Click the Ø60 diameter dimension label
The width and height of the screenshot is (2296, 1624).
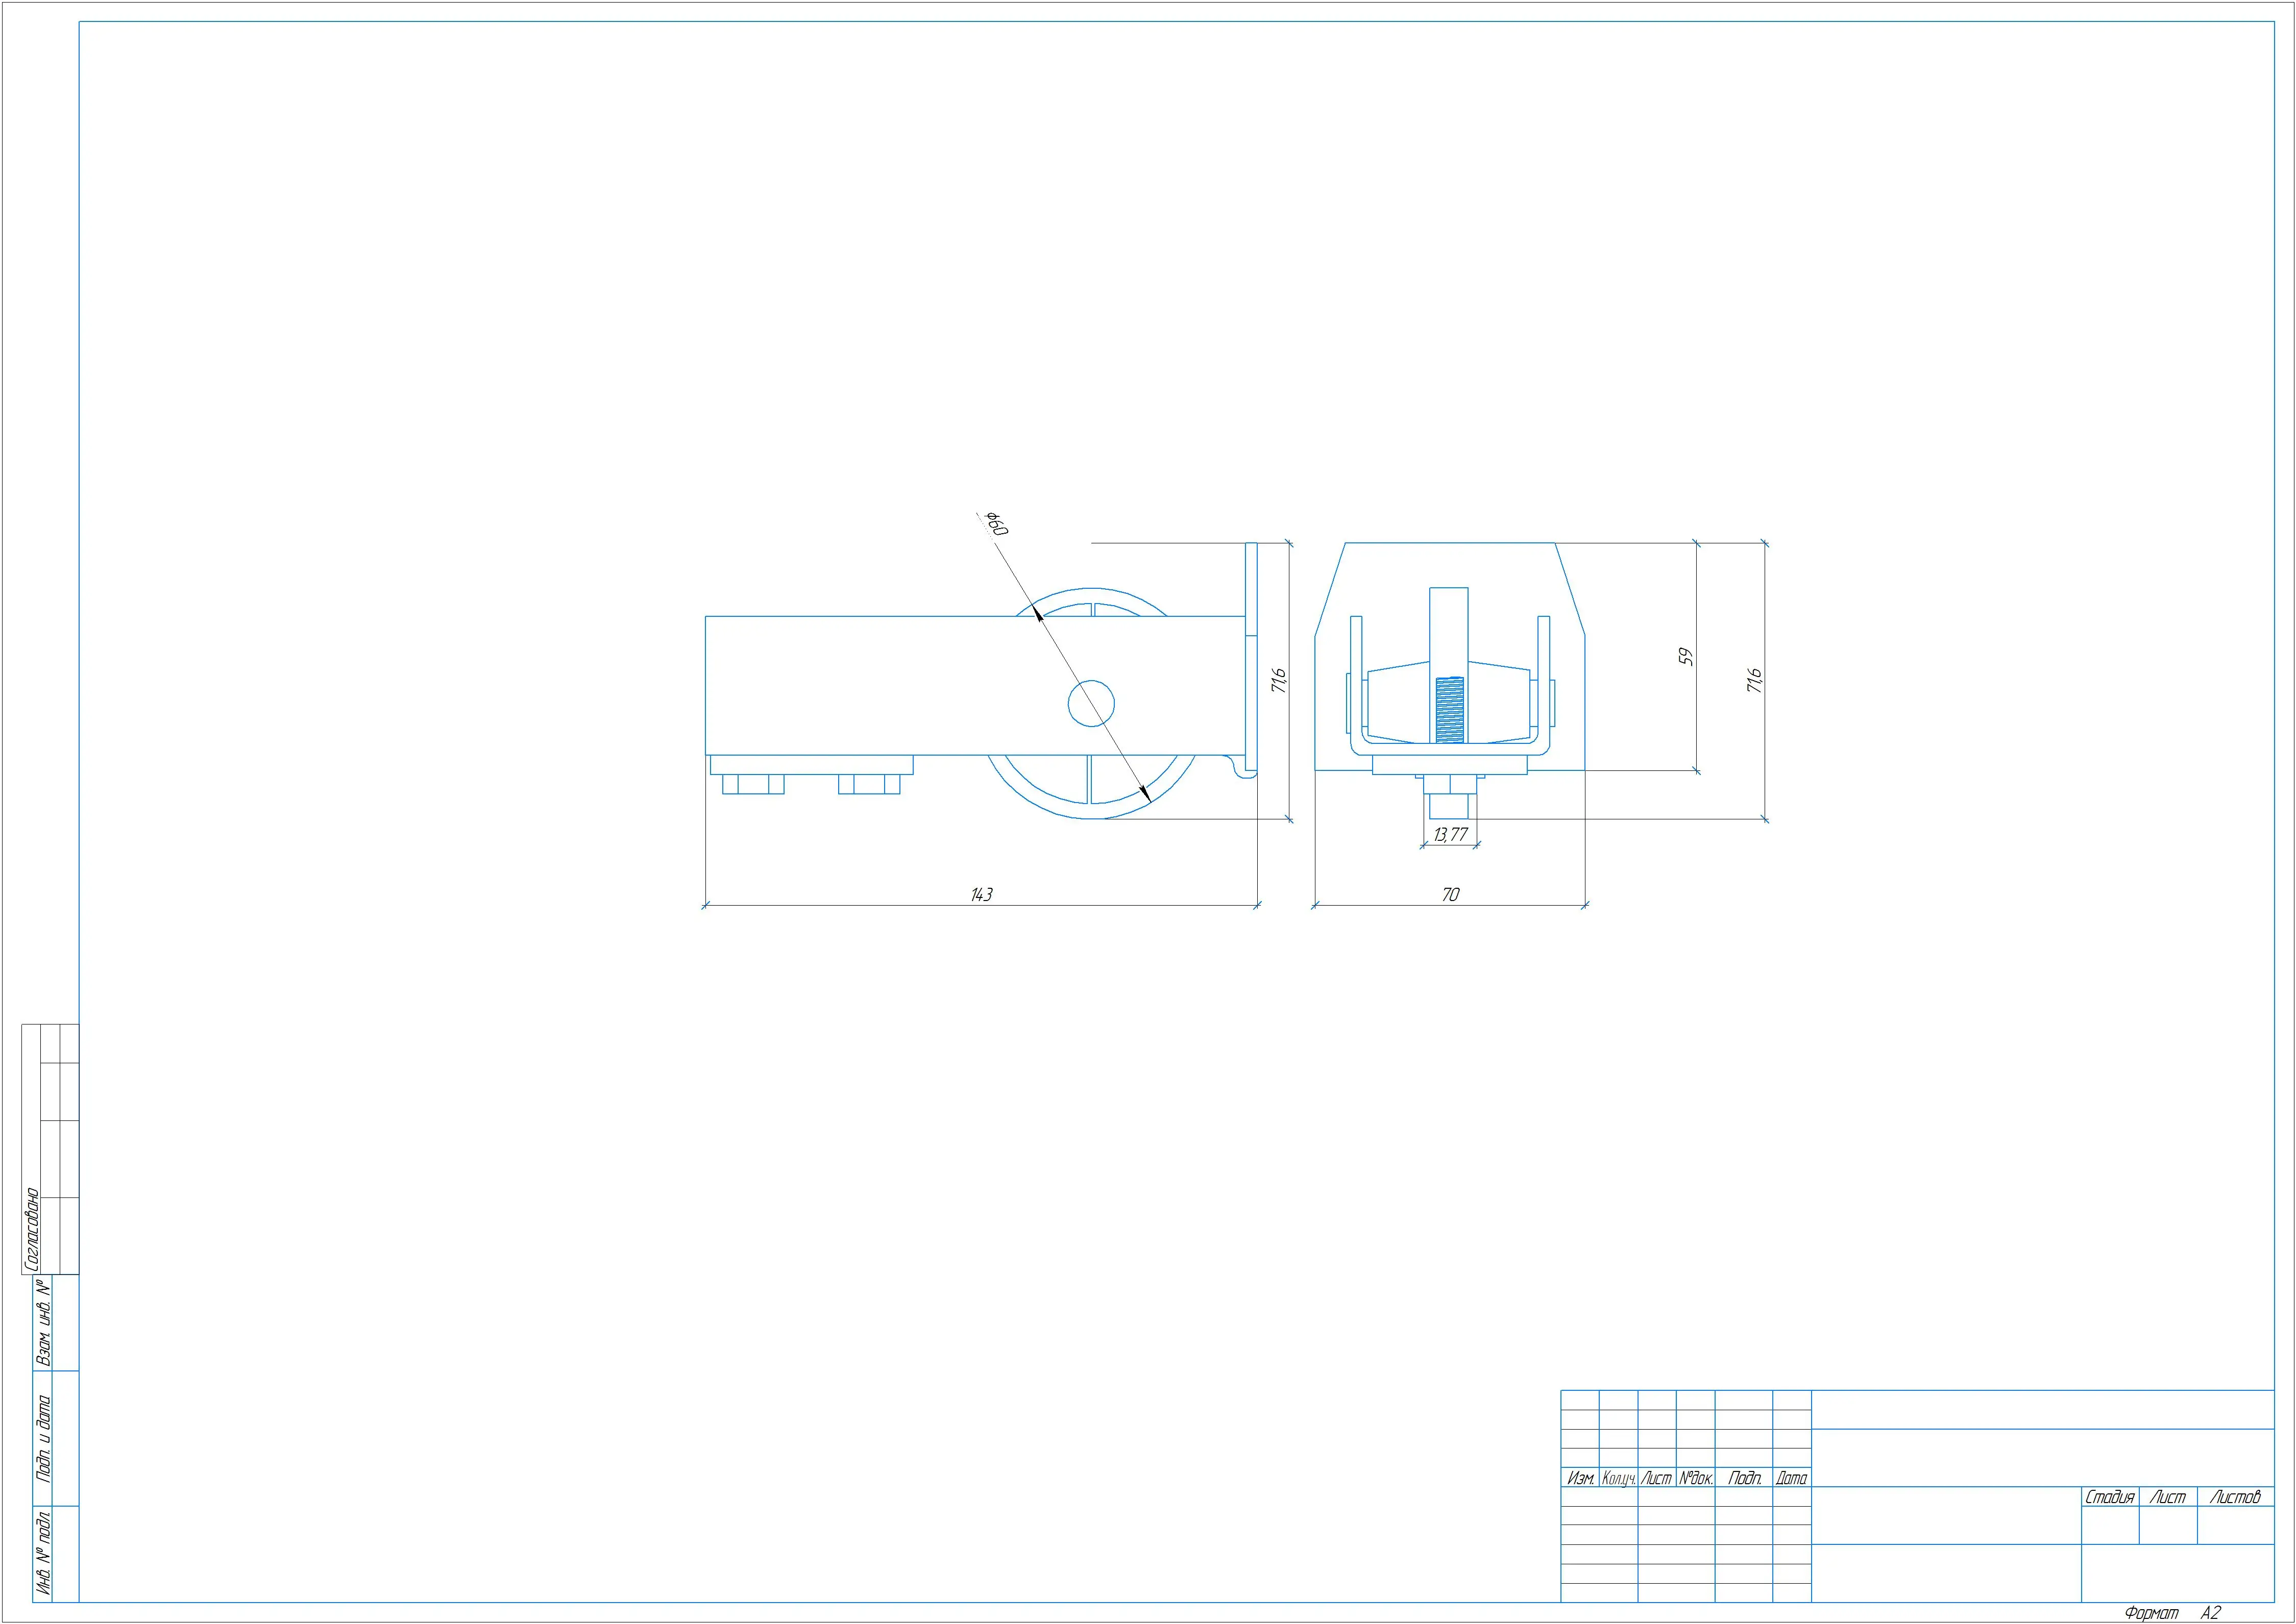point(996,523)
